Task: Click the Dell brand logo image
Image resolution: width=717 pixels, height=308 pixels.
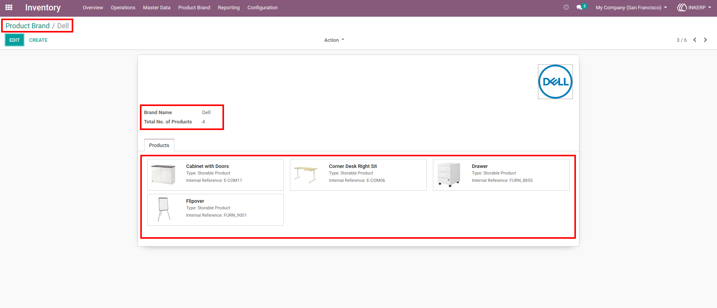Action: click(x=555, y=82)
